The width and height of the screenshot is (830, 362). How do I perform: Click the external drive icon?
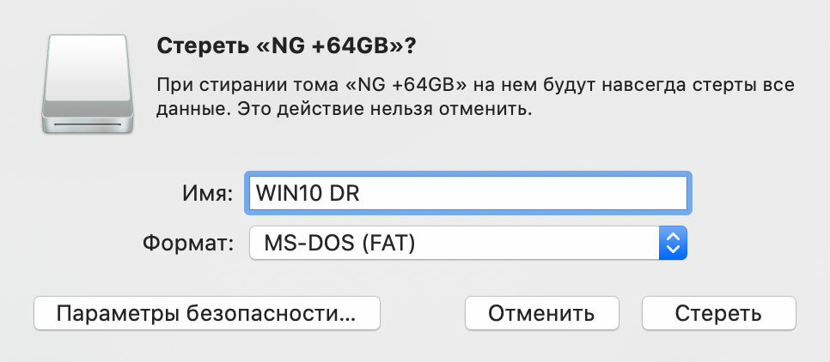pyautogui.click(x=88, y=84)
